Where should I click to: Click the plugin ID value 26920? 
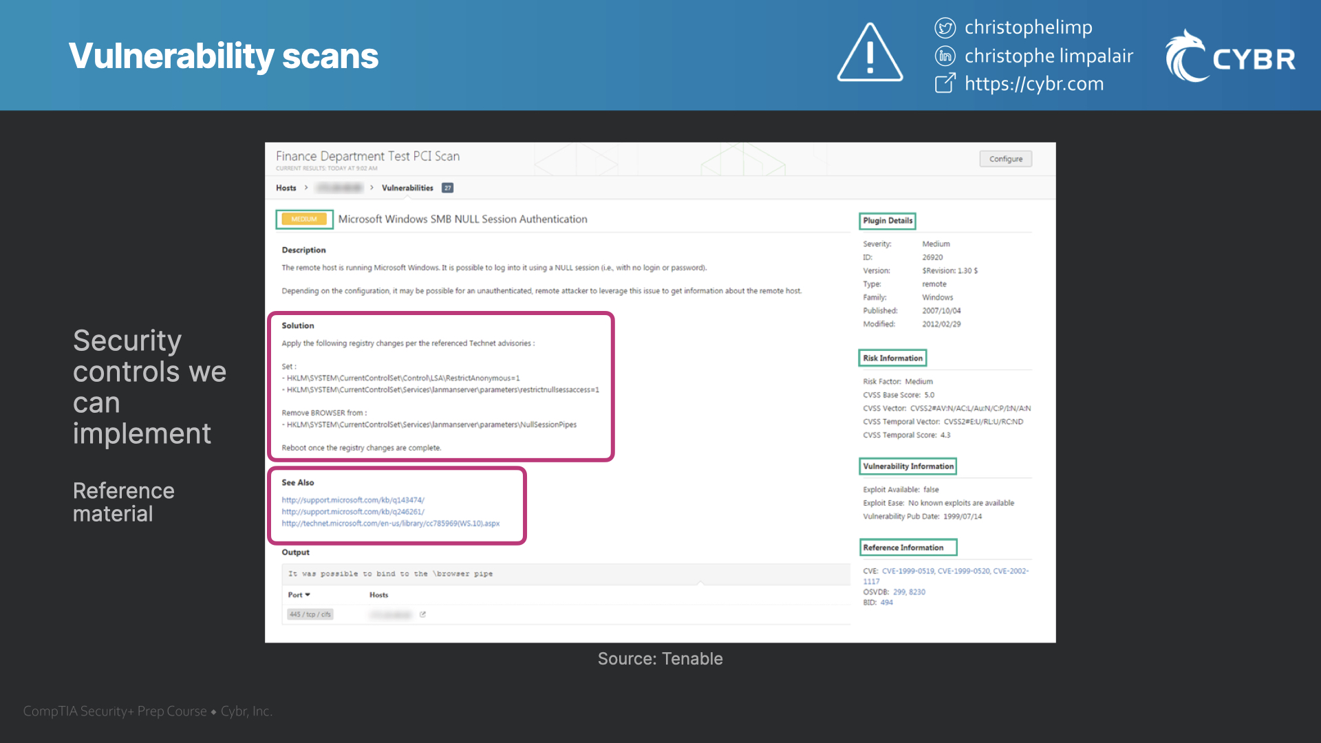point(932,257)
